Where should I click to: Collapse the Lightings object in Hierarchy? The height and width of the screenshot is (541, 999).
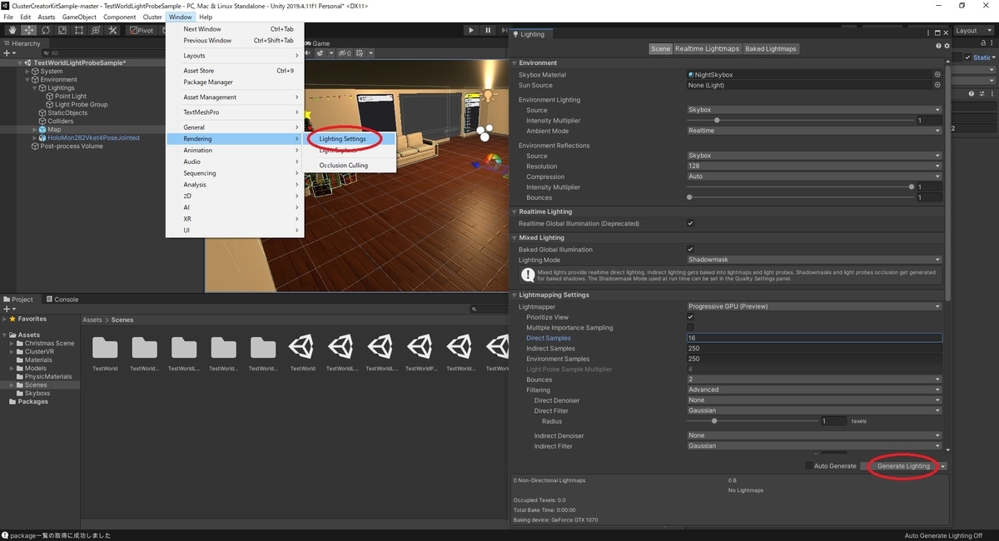(34, 88)
